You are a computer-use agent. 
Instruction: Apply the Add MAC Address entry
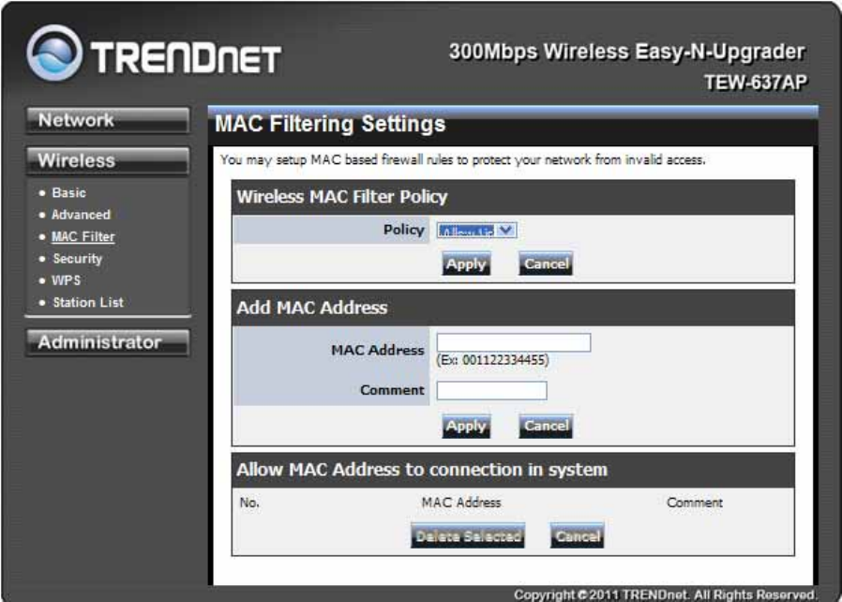coord(466,426)
